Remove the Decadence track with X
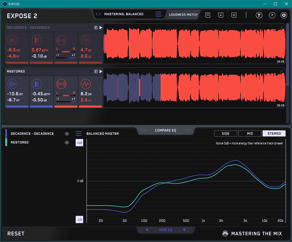Viewport: 292px width, 242px height. [282, 28]
